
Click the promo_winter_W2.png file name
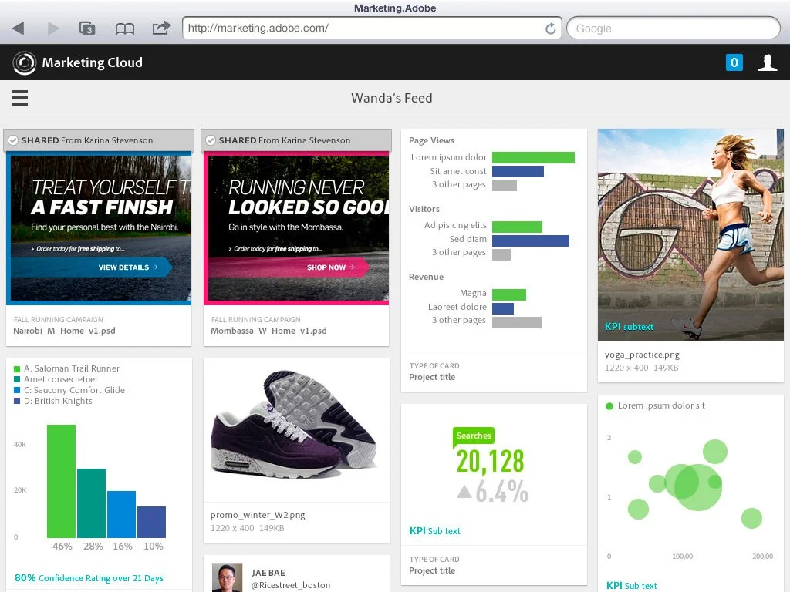(258, 515)
